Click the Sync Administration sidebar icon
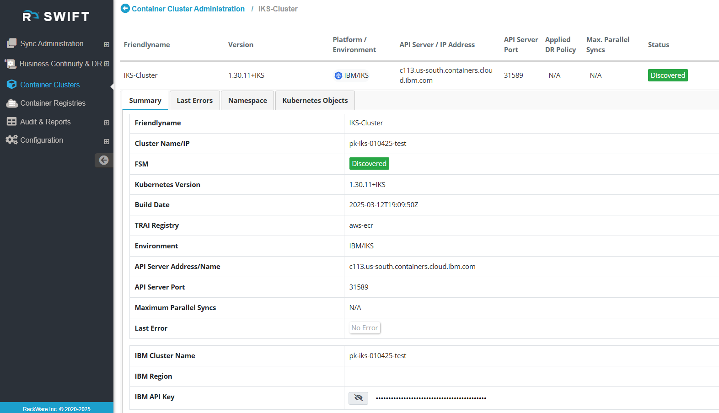The image size is (719, 413). [11, 43]
